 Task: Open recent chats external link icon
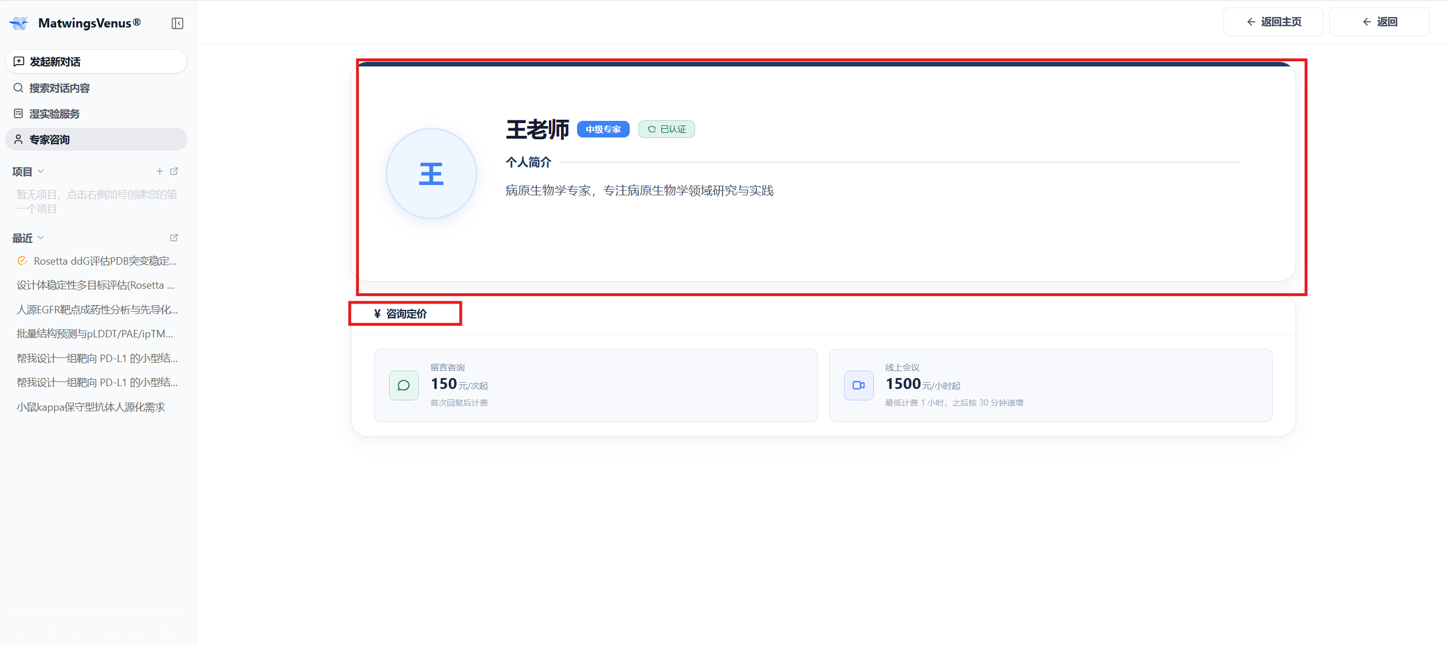pyautogui.click(x=174, y=238)
